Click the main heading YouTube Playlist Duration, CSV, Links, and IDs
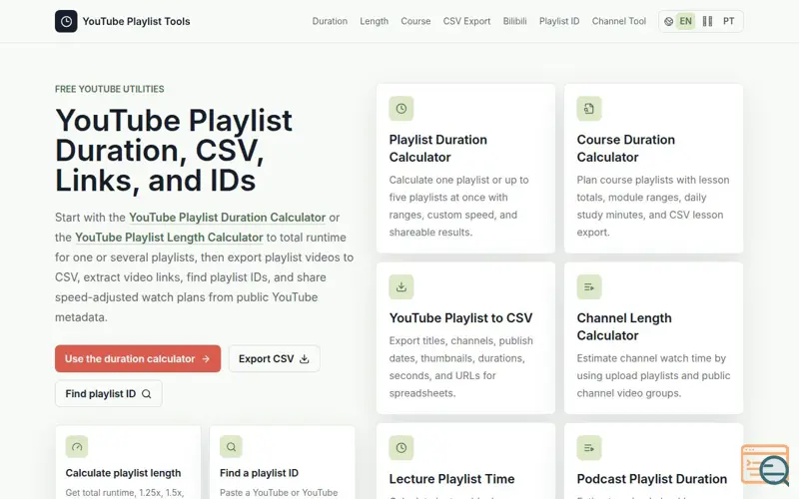The width and height of the screenshot is (799, 499). (173, 151)
